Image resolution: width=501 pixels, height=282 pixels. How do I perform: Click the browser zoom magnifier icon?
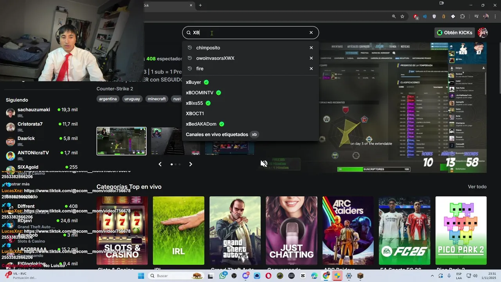pos(394,16)
